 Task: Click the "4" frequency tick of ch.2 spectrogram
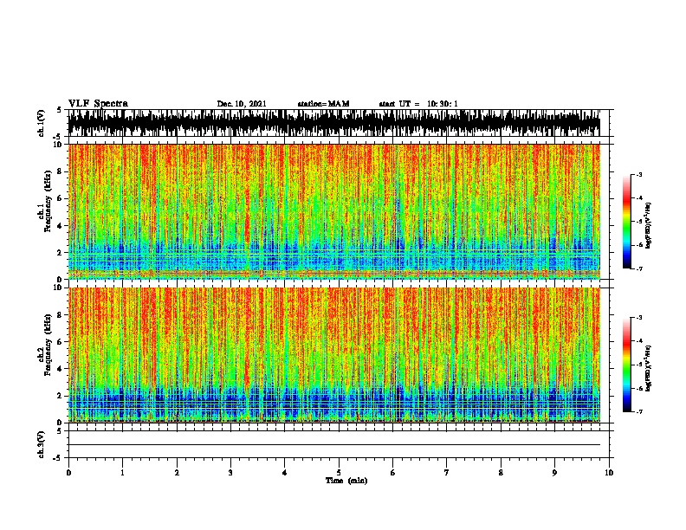(x=61, y=369)
